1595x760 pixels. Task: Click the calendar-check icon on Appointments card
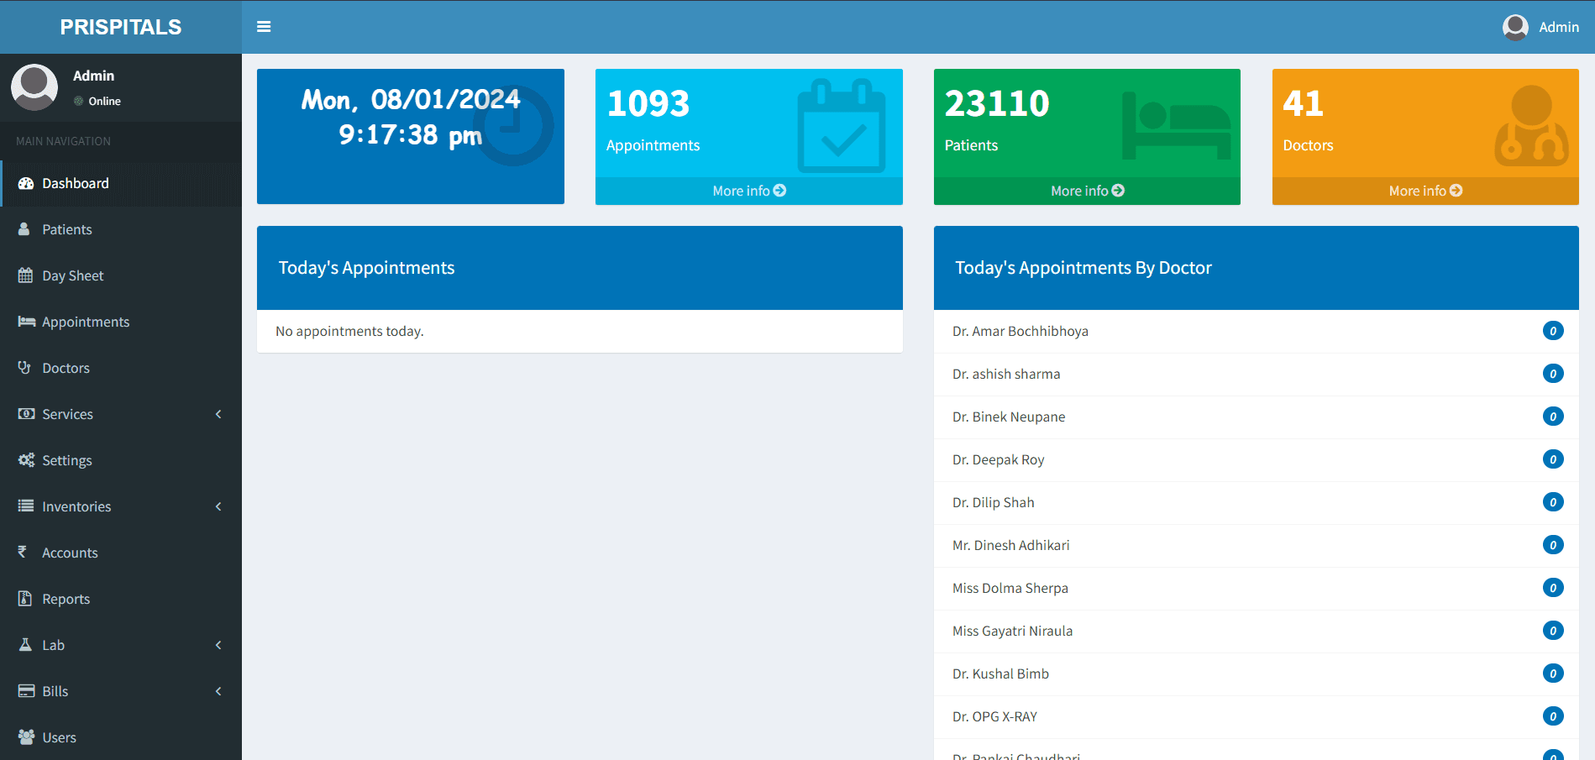[842, 126]
